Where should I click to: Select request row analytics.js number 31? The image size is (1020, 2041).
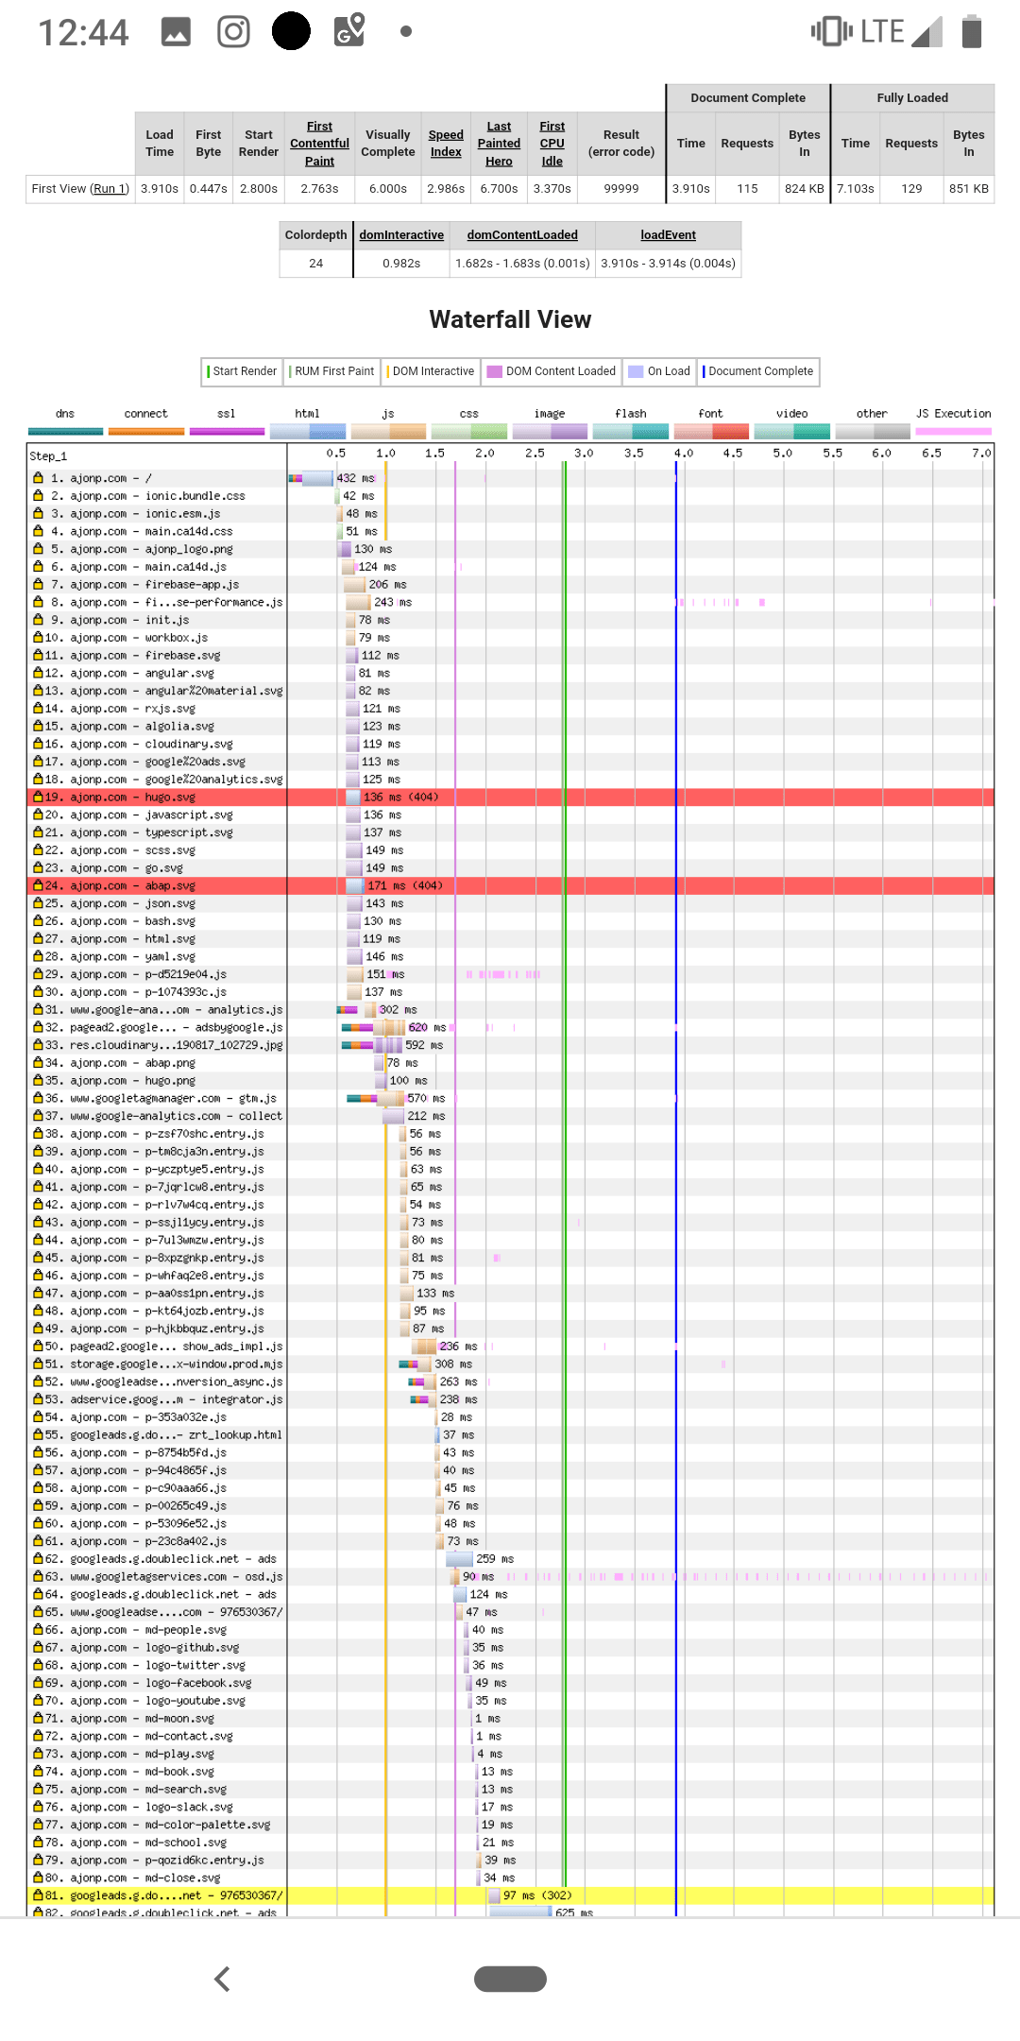(x=511, y=1009)
